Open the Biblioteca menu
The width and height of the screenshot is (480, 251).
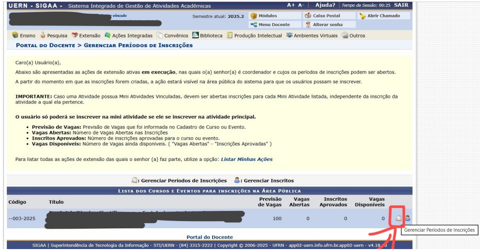coord(207,36)
